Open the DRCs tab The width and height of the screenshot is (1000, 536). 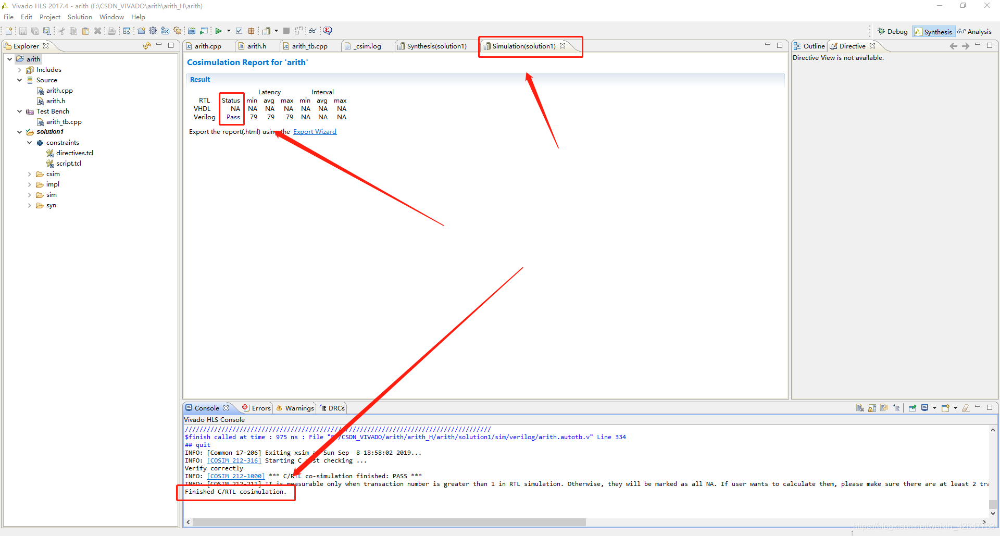click(x=332, y=408)
